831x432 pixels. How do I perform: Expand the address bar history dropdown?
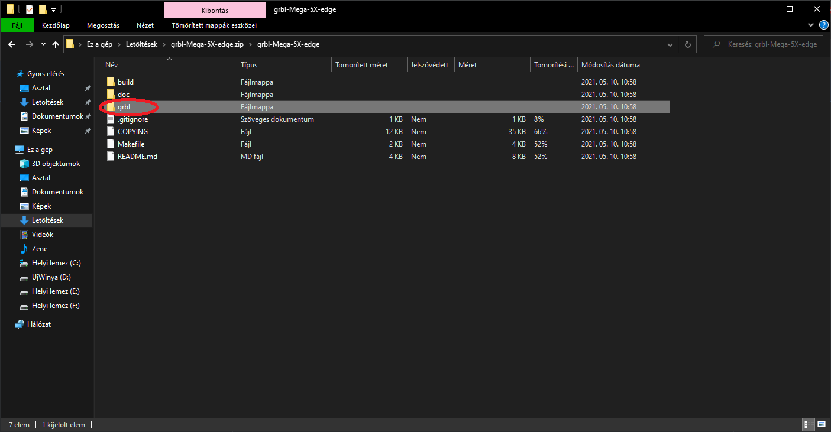click(670, 44)
